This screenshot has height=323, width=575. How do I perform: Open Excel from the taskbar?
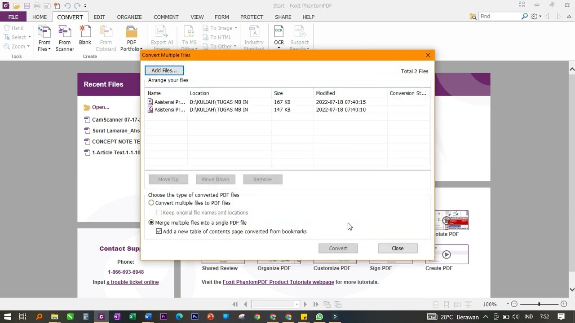tap(132, 317)
